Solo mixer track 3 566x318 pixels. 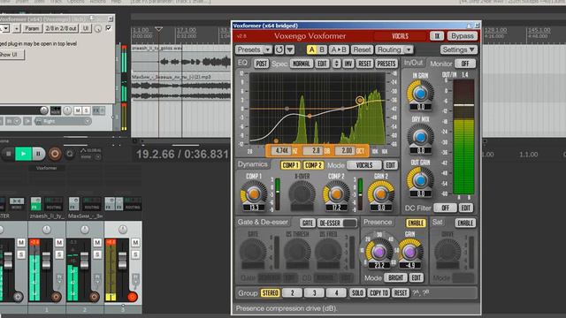click(x=135, y=254)
